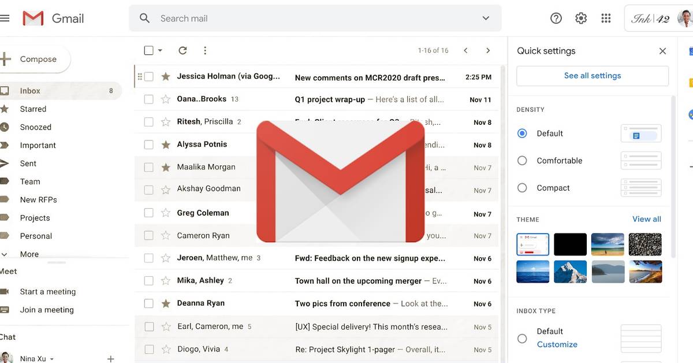Image resolution: width=693 pixels, height=363 pixels.
Task: Choose the solid black theme swatch
Action: [x=570, y=245]
